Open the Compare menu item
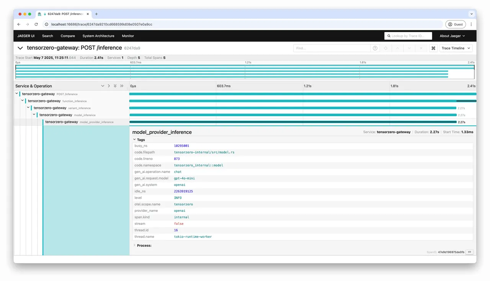The width and height of the screenshot is (490, 281). coord(68,36)
